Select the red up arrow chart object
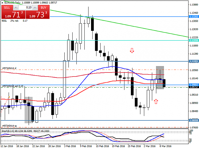The image size is (199, 149). [156, 101]
